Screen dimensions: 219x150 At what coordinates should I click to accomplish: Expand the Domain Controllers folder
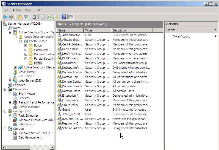pyautogui.click(x=26, y=54)
